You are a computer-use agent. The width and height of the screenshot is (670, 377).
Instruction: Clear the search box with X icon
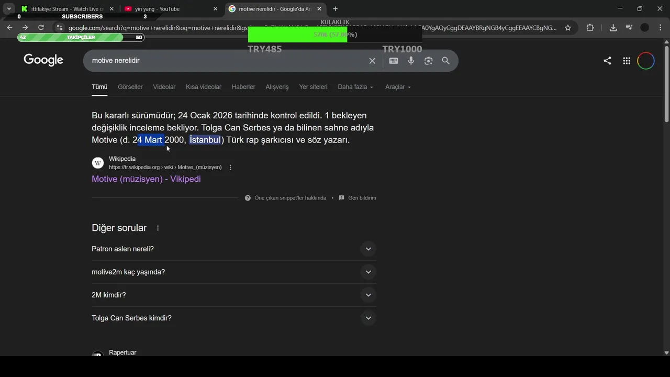tap(372, 61)
